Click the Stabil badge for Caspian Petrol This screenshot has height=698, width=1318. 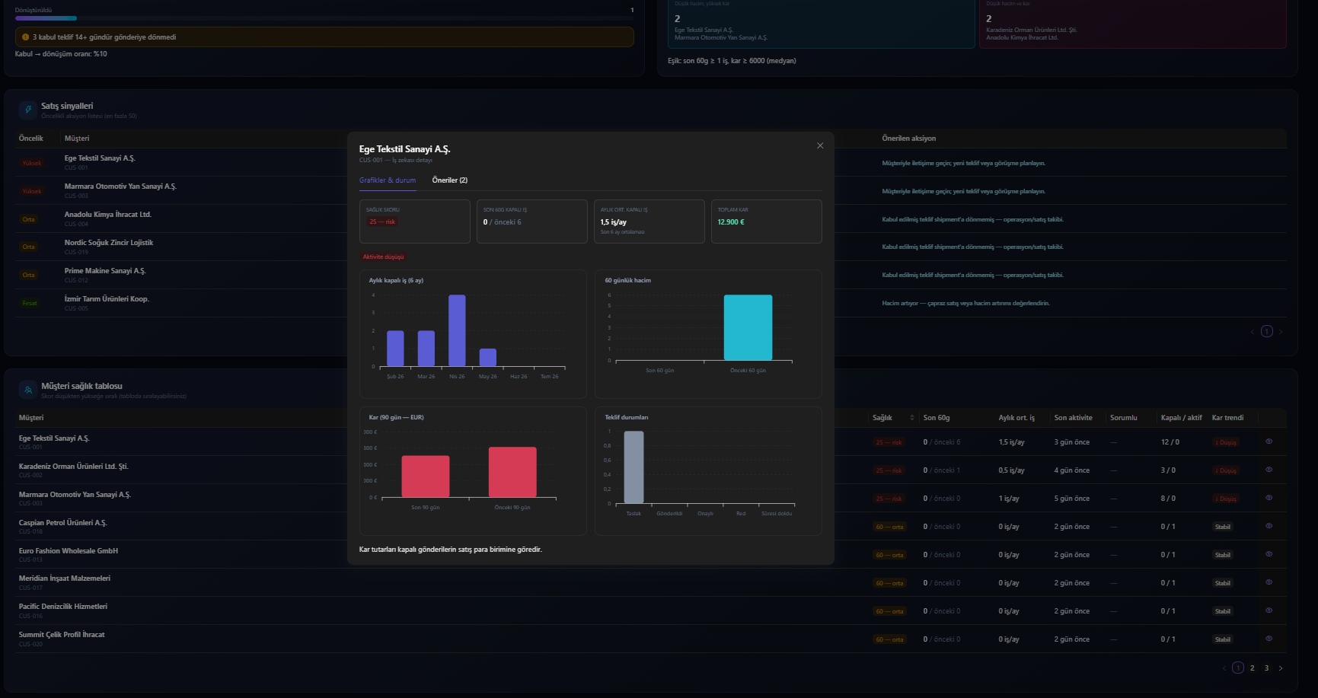point(1223,527)
